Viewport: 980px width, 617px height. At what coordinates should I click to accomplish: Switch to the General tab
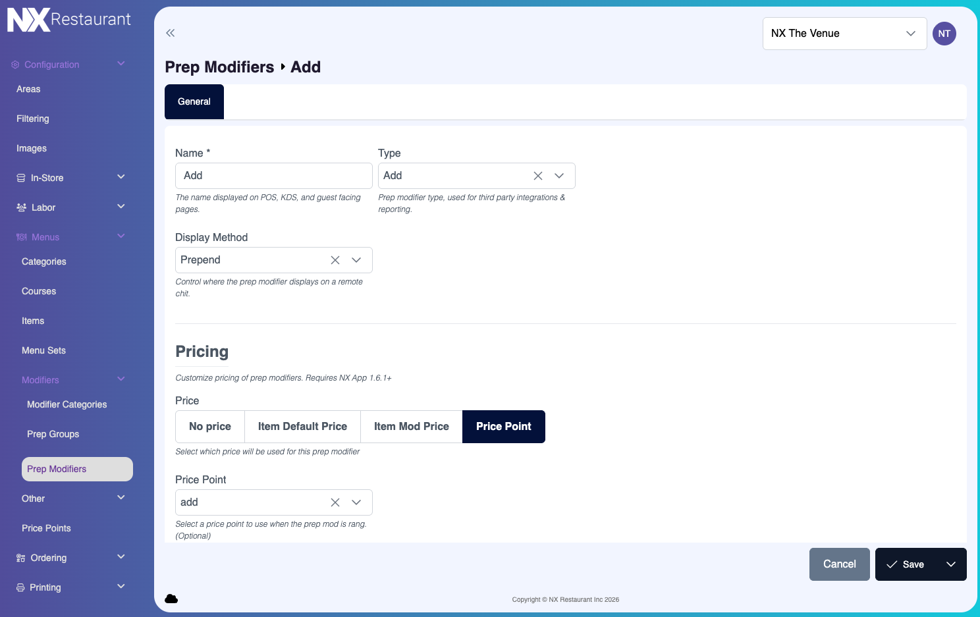194,102
